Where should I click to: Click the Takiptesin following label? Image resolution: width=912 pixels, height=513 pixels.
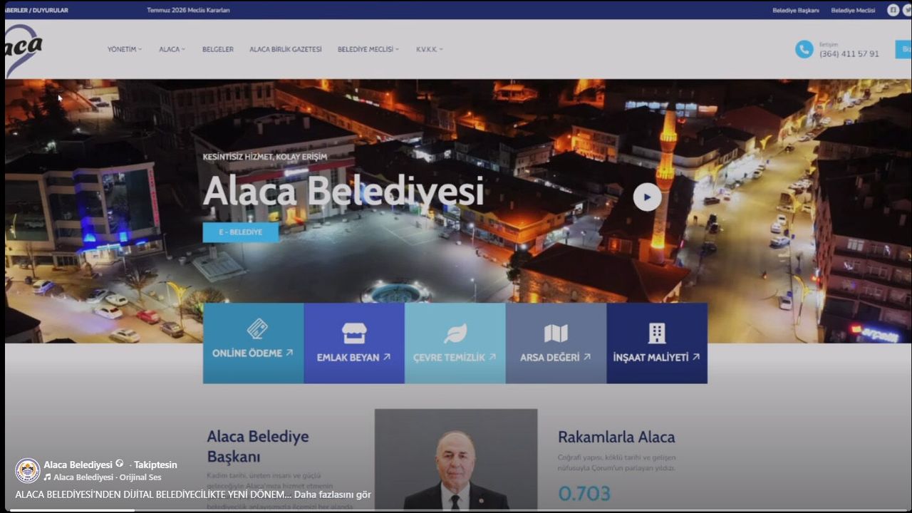tap(155, 465)
